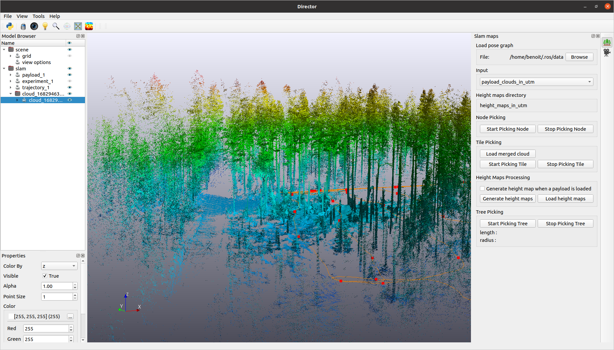Click Start Picking Node button
This screenshot has height=350, width=614.
(x=507, y=129)
